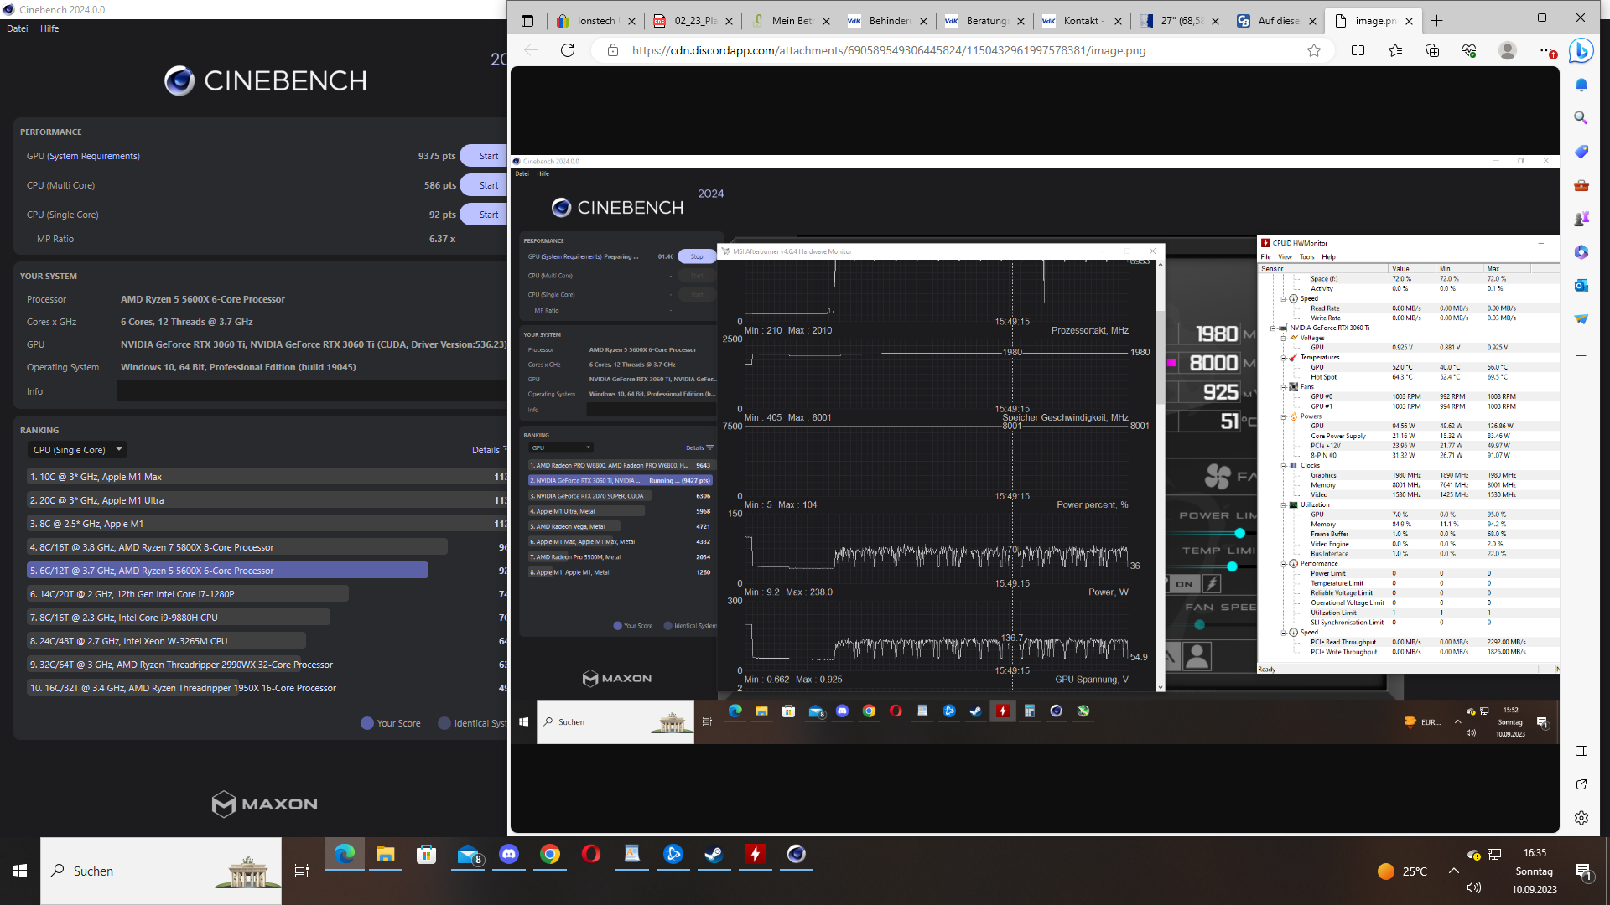1610x905 pixels.
Task: Open a new Edge tab
Action: point(1437,21)
